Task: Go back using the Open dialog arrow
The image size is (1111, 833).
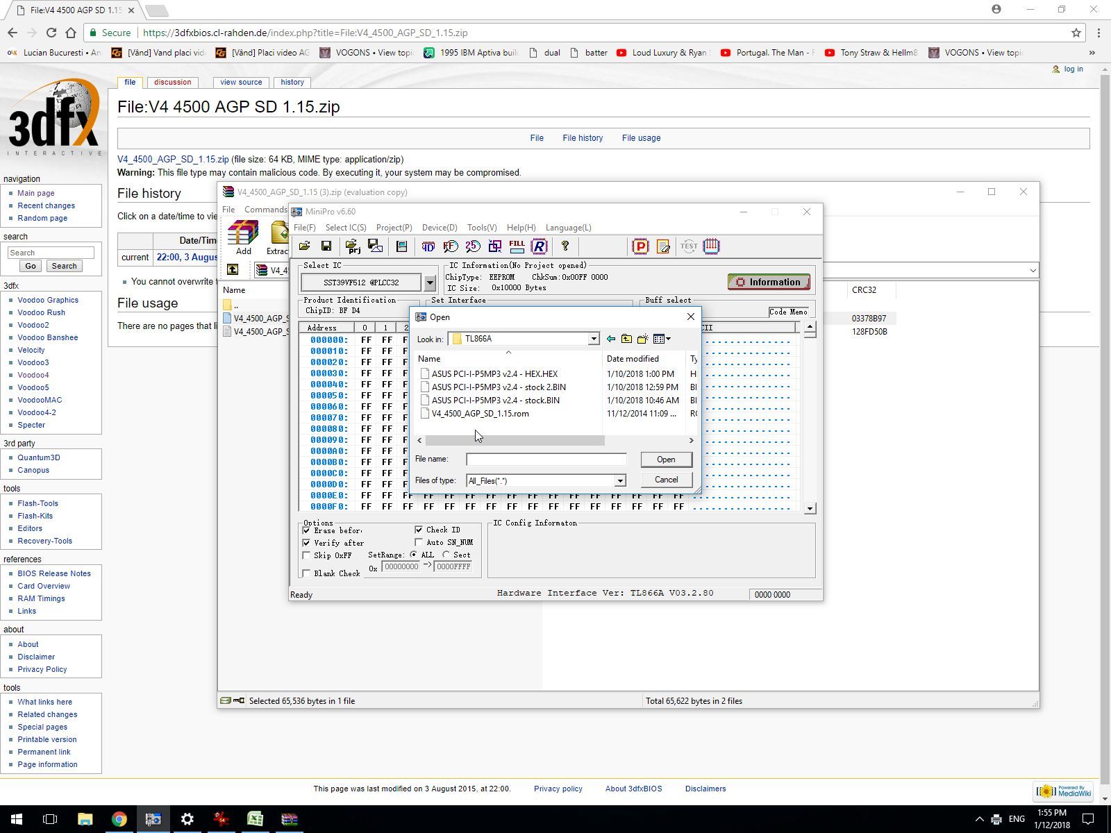Action: [x=611, y=339]
